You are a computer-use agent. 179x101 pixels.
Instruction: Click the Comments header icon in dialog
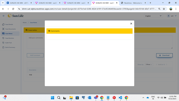[49, 31]
